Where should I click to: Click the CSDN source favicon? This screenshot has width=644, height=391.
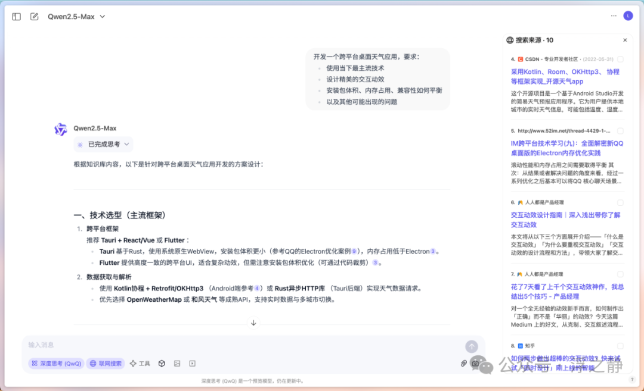521,60
